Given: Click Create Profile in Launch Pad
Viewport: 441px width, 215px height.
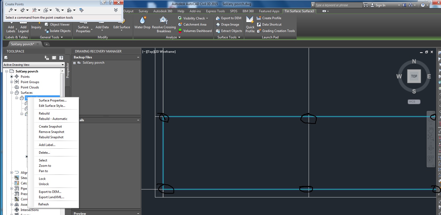Looking at the screenshot, I should (x=269, y=18).
